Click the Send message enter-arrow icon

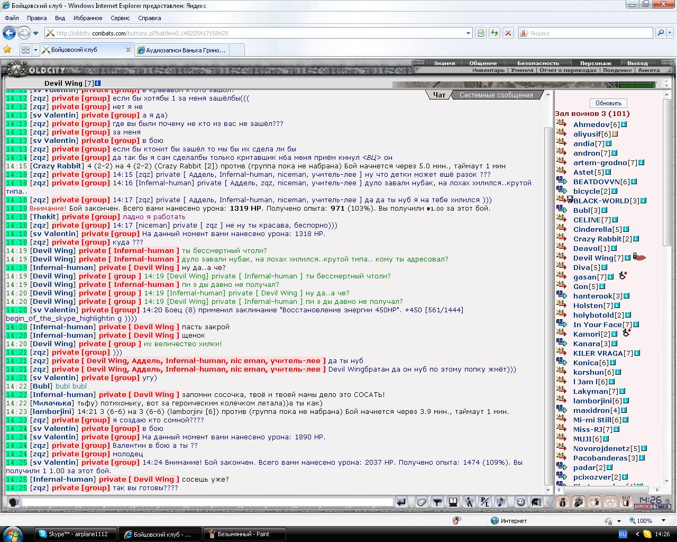click(401, 502)
